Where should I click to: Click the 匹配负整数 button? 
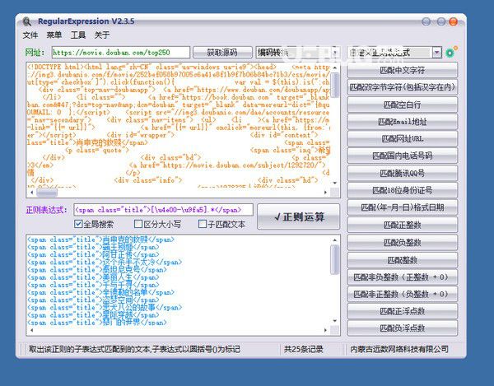(403, 243)
